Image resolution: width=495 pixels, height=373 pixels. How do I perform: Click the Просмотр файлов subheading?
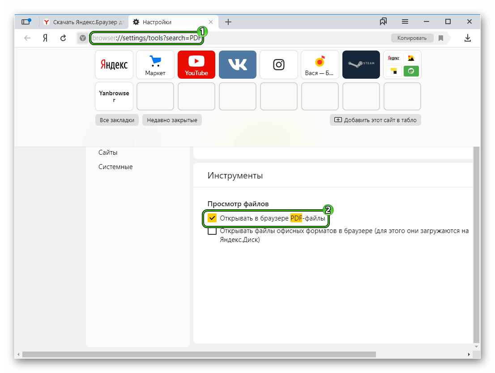pyautogui.click(x=238, y=204)
